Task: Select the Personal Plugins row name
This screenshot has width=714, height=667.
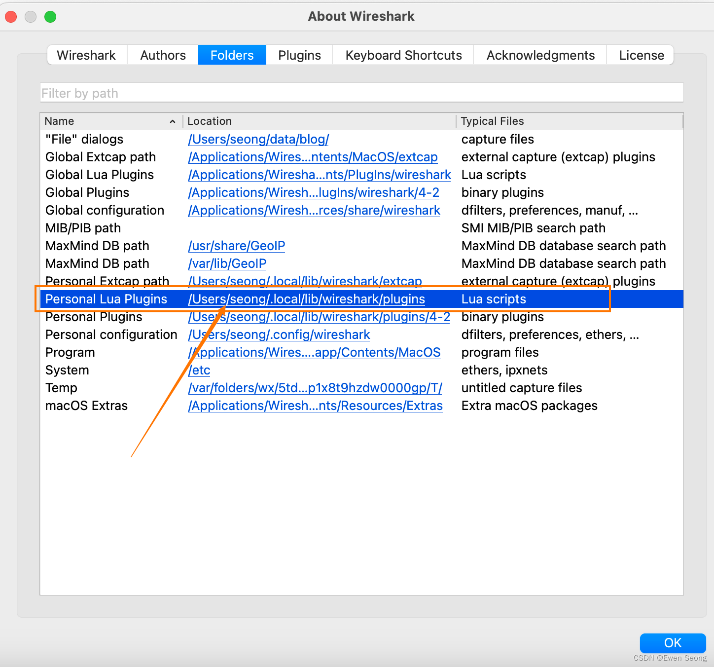Action: tap(94, 317)
